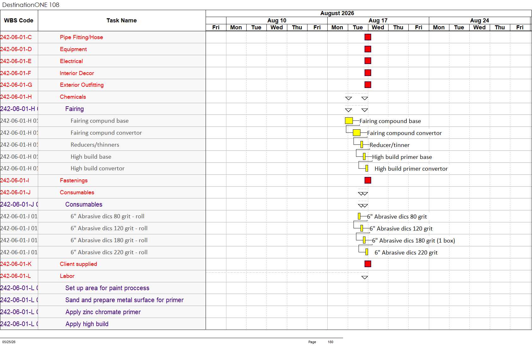Select the red Fastenings milestone square
Viewport: 532px width, 346px height.
[368, 180]
